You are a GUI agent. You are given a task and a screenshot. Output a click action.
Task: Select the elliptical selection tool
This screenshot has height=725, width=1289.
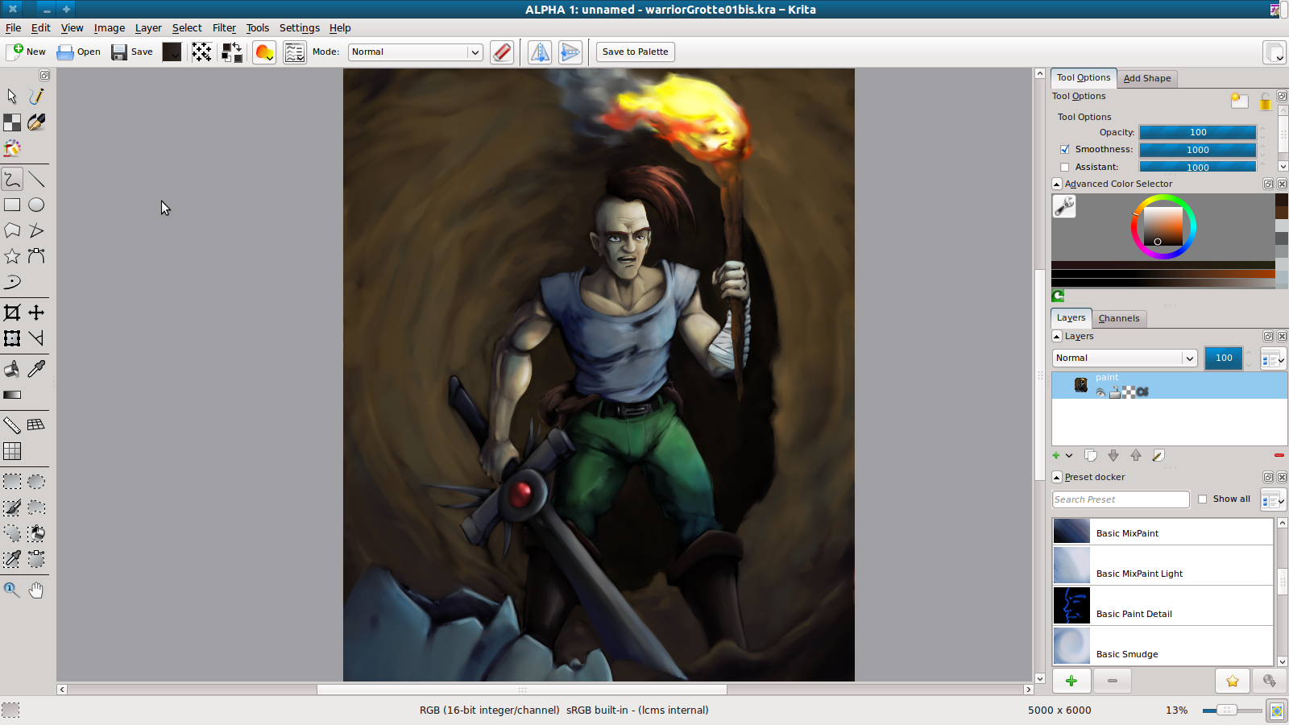click(x=36, y=482)
